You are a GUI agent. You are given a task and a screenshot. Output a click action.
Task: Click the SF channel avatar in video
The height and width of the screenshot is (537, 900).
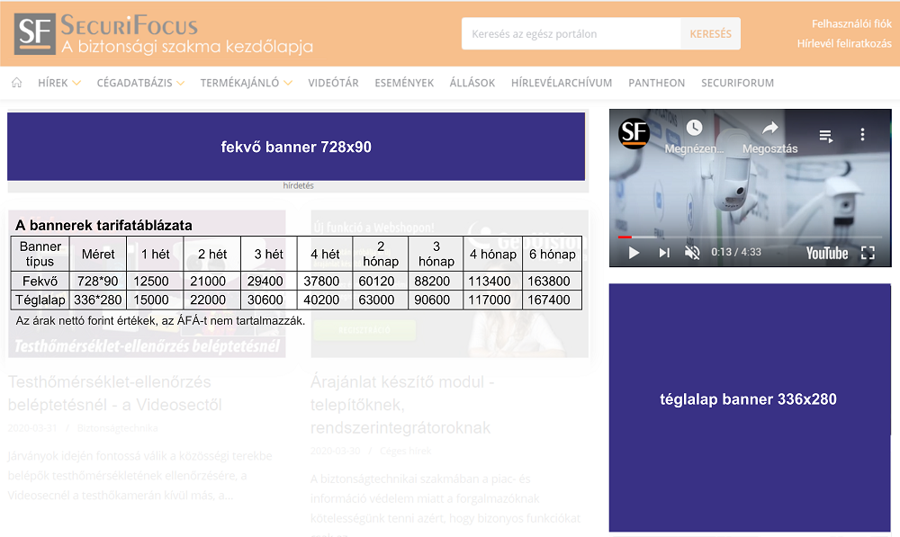pos(634,133)
